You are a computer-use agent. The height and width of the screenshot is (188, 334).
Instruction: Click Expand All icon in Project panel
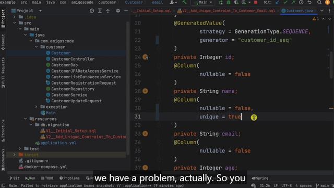[100, 10]
